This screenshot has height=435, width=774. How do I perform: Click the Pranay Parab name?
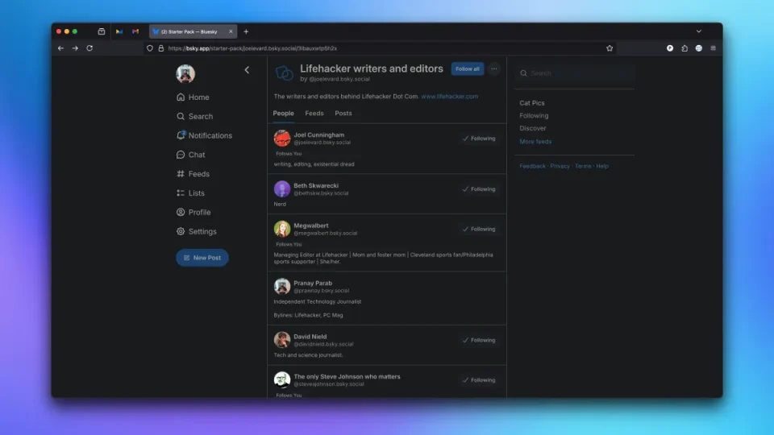pos(313,283)
